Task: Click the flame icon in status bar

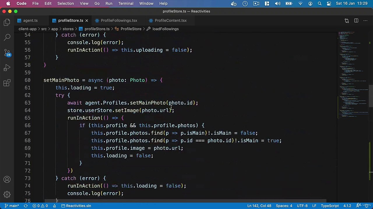Action: 54,206
